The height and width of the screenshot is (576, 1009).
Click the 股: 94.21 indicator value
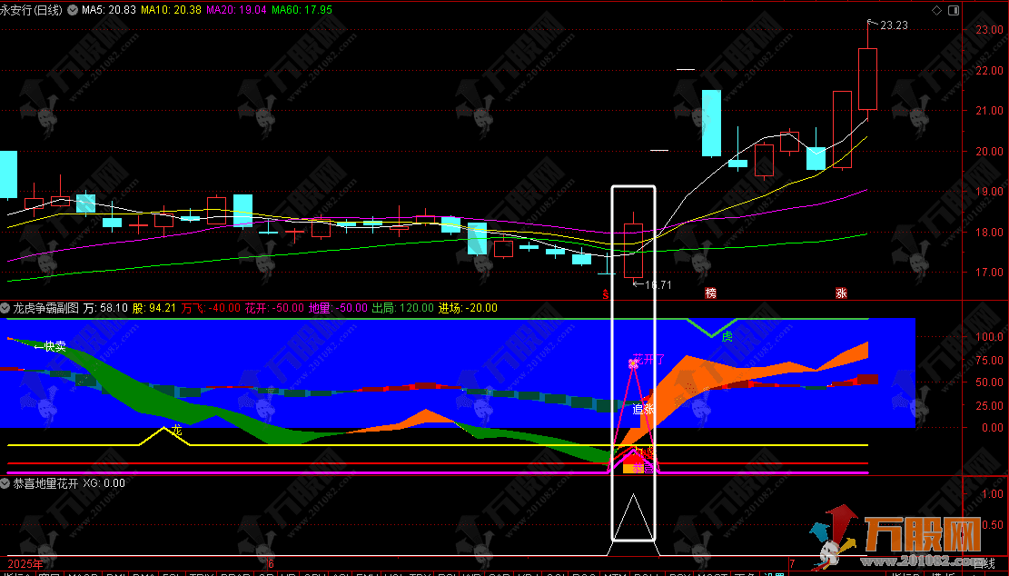tap(154, 308)
